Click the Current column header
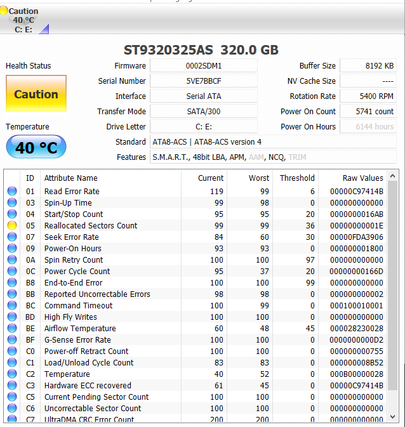The image size is (405, 427). click(204, 178)
